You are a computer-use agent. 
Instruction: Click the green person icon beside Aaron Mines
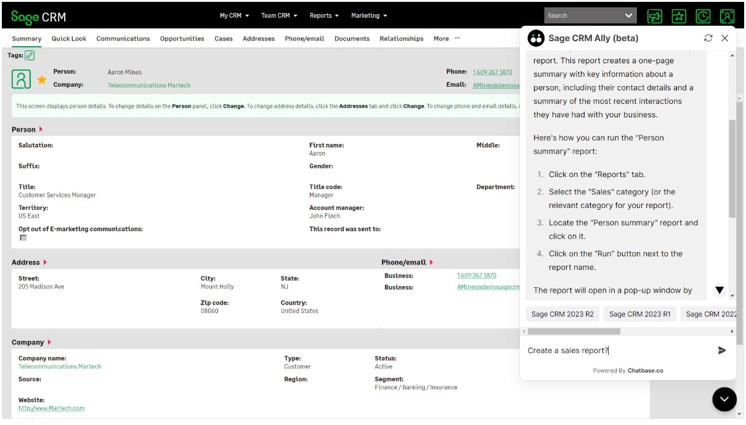tap(22, 79)
